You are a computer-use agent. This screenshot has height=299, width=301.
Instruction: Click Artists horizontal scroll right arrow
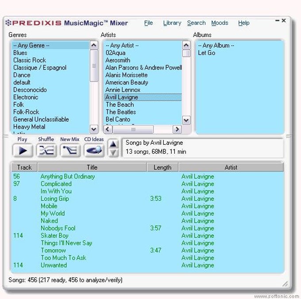point(177,129)
